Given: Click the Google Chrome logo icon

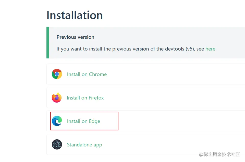Looking at the screenshot, I should pos(57,74).
